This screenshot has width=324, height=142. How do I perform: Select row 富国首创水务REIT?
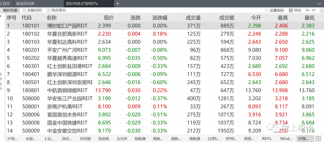pyautogui.click(x=165, y=114)
